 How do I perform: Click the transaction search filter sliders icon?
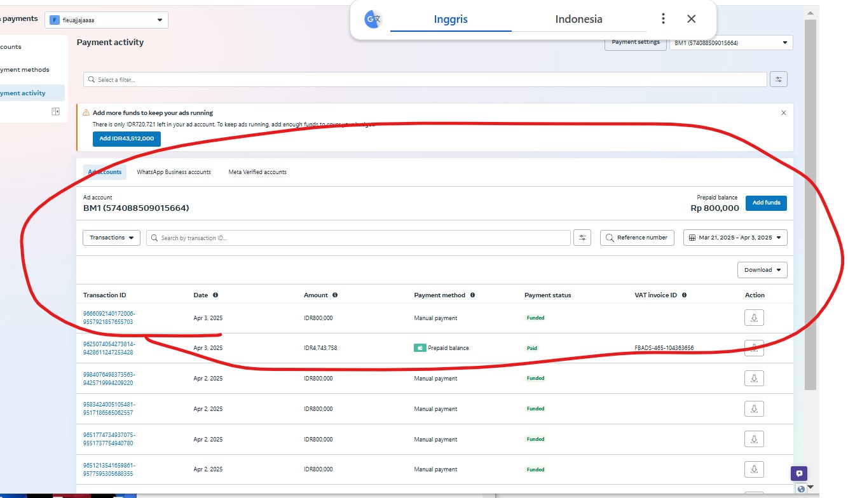(x=582, y=238)
